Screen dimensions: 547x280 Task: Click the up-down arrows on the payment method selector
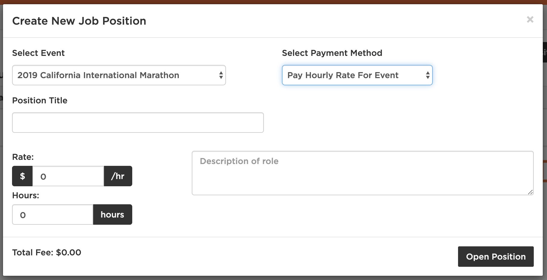pos(427,75)
